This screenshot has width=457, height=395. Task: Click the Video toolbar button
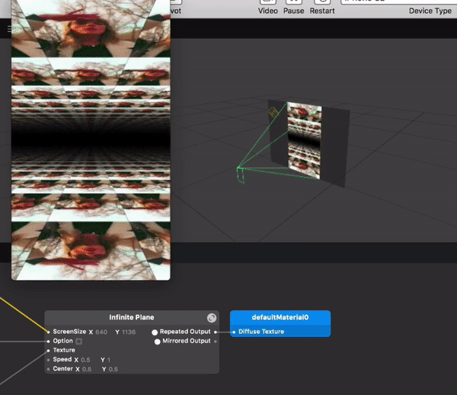[267, 8]
